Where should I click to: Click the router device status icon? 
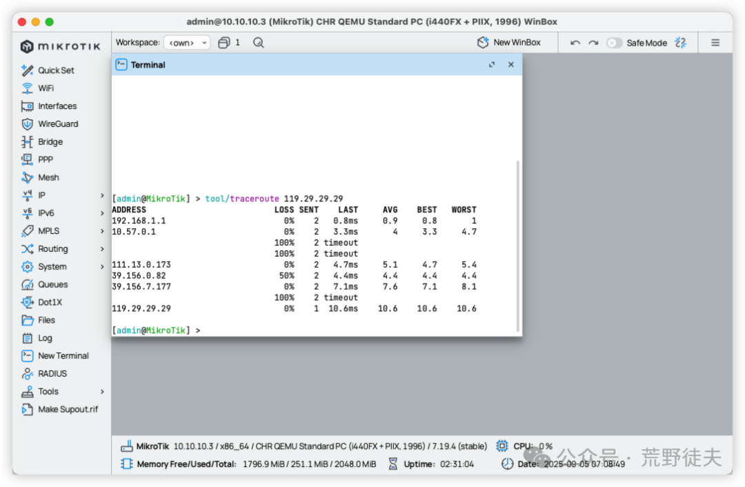tap(126, 446)
